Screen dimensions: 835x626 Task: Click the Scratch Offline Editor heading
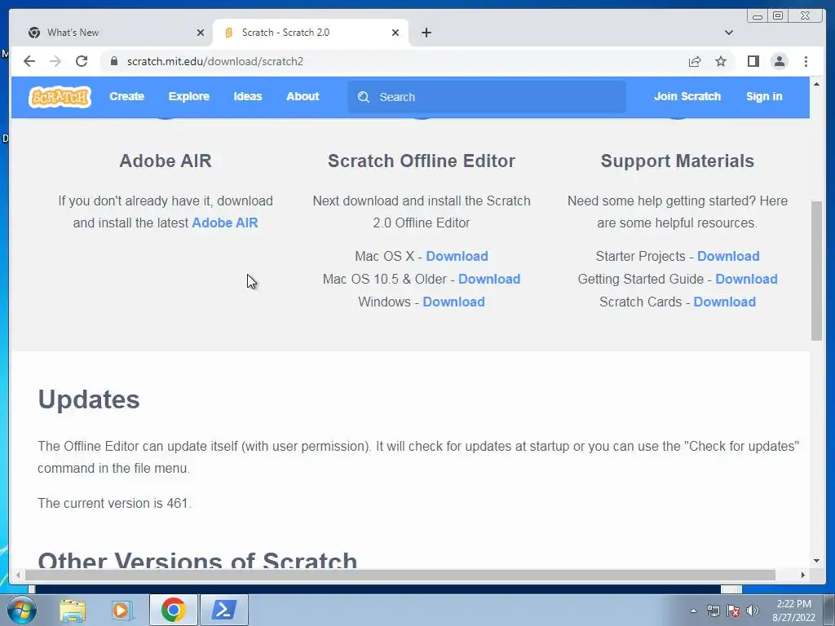[422, 161]
